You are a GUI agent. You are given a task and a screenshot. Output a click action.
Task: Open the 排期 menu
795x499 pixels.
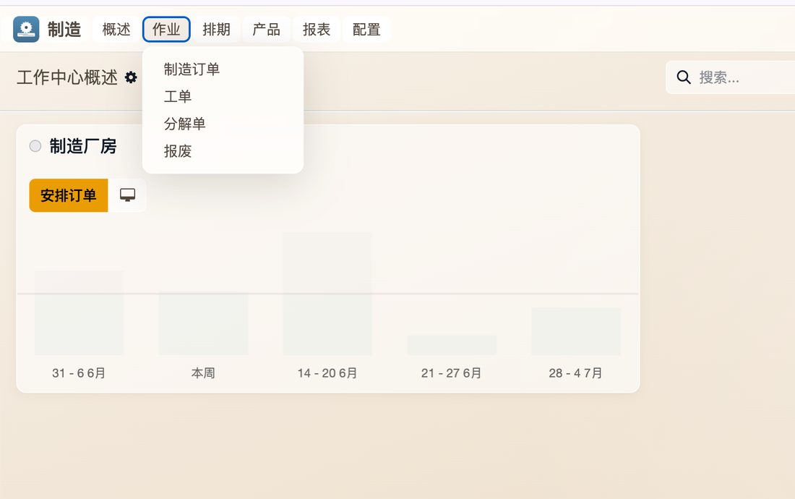(217, 30)
